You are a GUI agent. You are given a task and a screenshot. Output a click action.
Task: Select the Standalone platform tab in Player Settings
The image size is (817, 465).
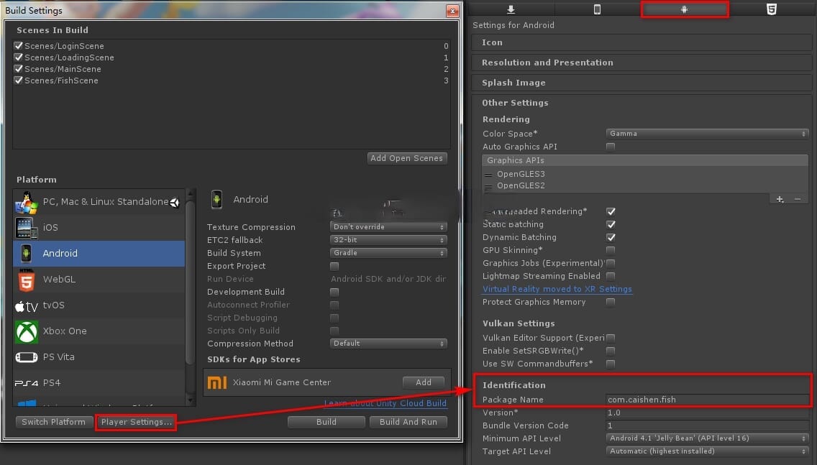coord(511,9)
